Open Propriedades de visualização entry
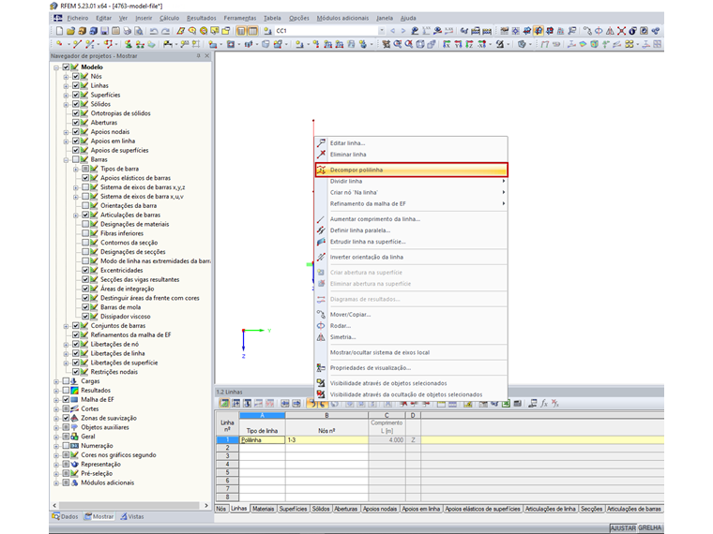The height and width of the screenshot is (534, 713). point(411,368)
